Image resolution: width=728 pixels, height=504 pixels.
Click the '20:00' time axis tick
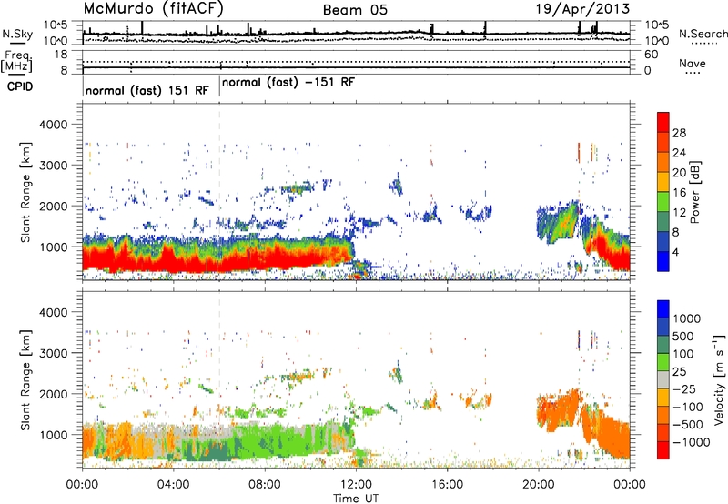point(538,485)
